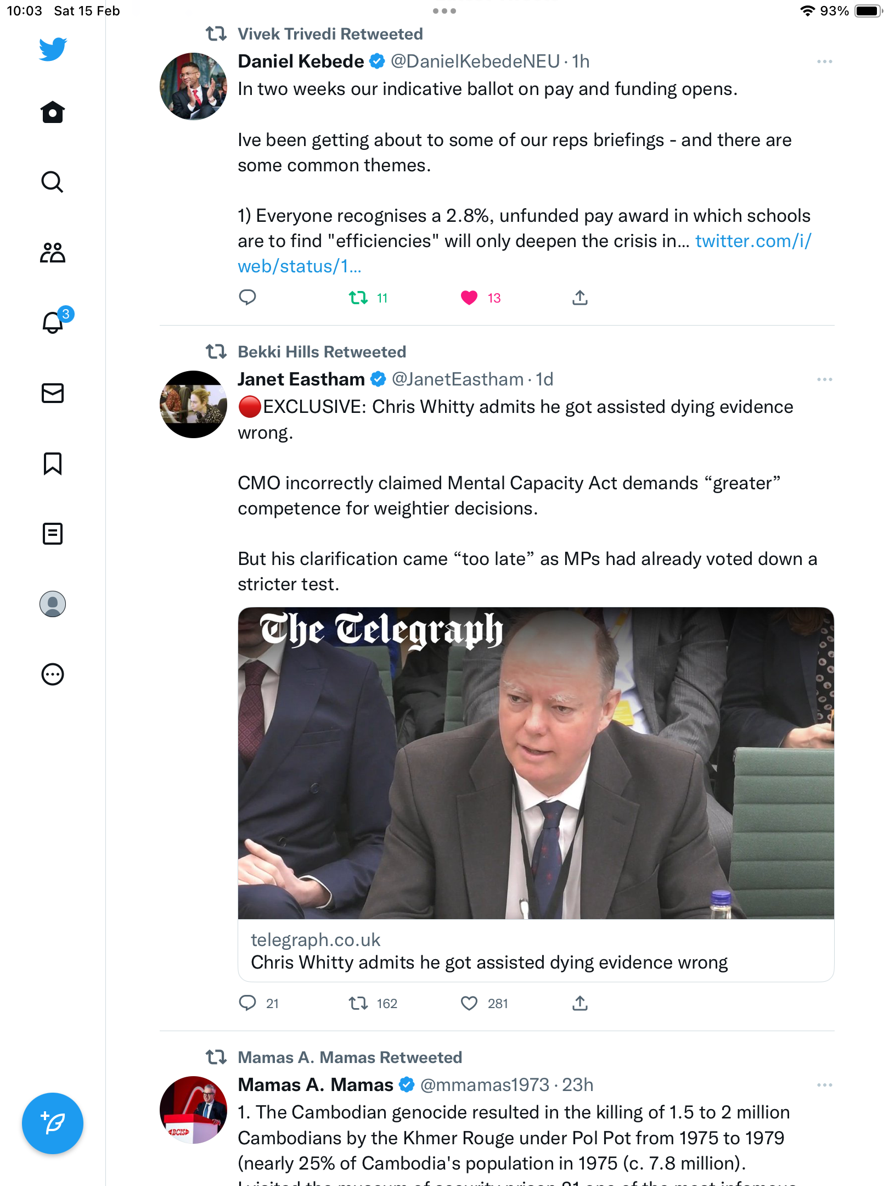This screenshot has width=889, height=1186.
Task: Like Janet Eastham's tweet
Action: click(469, 1003)
